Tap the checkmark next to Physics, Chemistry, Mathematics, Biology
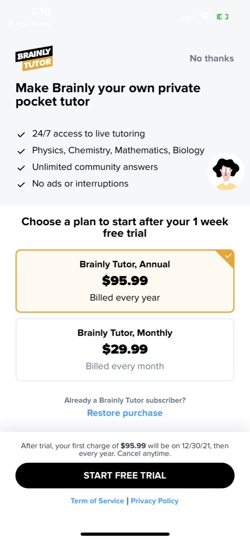The image size is (250, 541). [x=21, y=150]
